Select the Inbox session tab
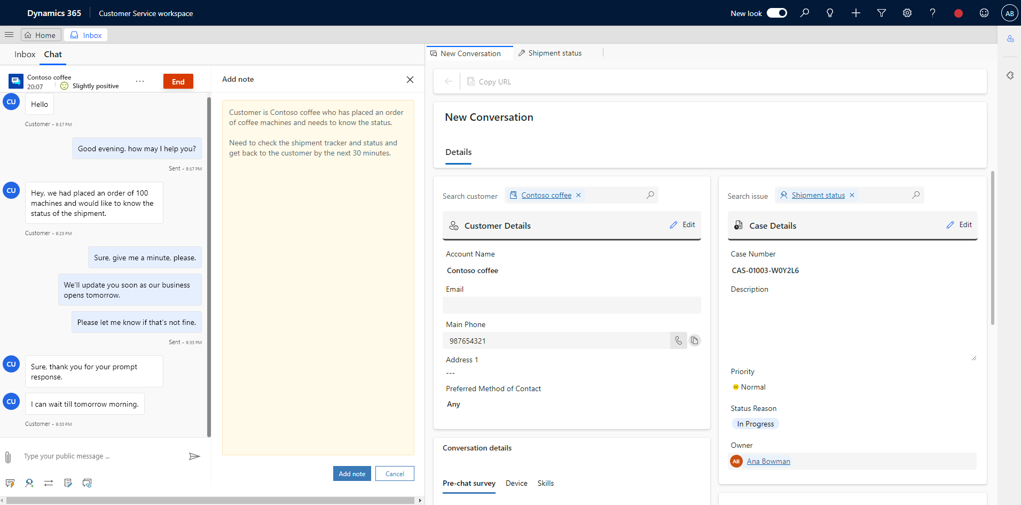This screenshot has width=1021, height=505. 86,35
